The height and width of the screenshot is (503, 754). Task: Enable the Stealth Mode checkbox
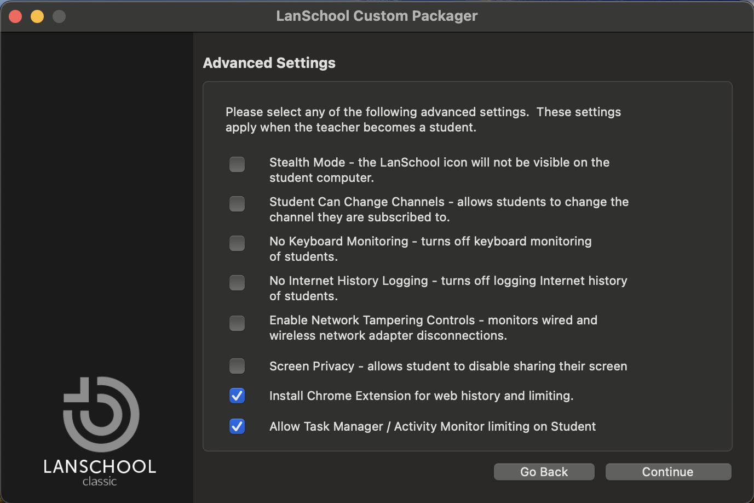coord(237,164)
